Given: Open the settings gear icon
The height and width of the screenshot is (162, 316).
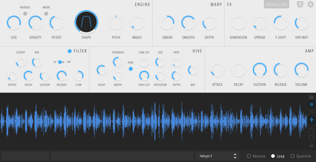Looking at the screenshot, I should (x=310, y=4).
